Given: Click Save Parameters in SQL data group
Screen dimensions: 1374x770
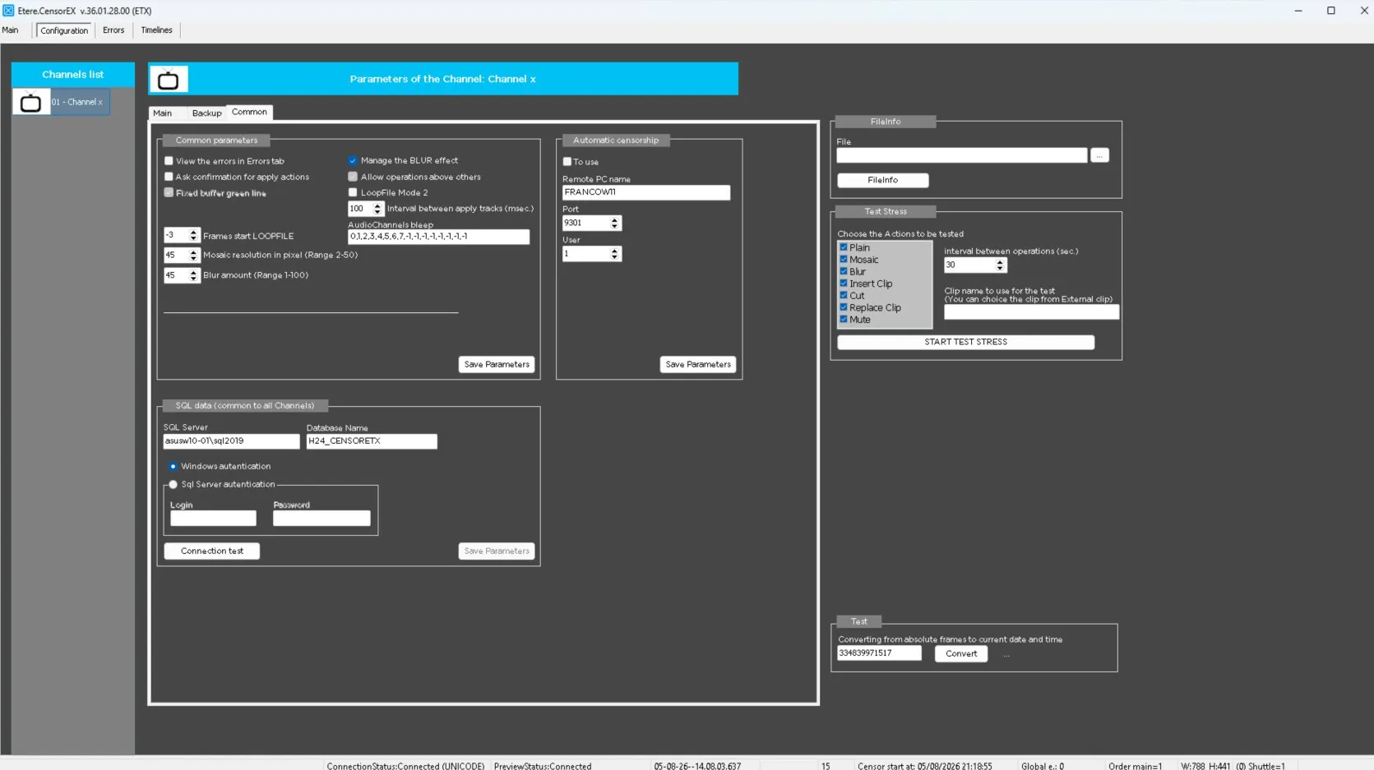Looking at the screenshot, I should pos(497,551).
